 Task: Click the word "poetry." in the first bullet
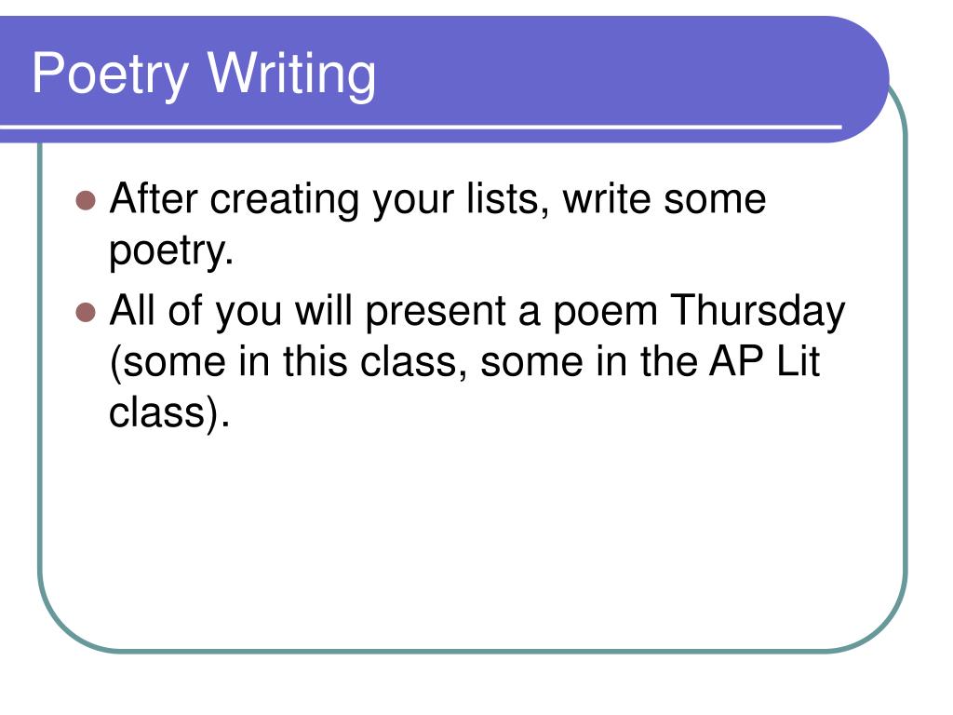click(171, 250)
